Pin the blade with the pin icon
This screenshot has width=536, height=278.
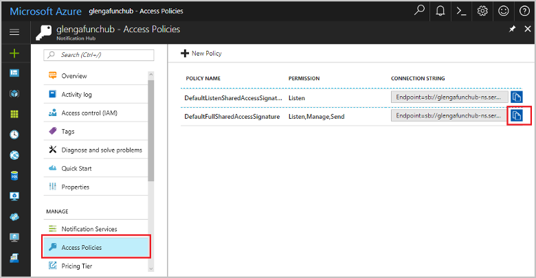pos(512,29)
